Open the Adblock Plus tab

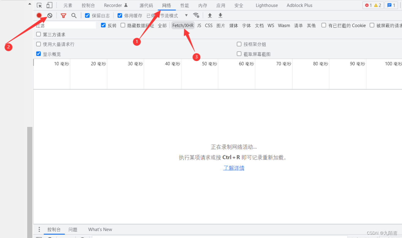point(299,5)
